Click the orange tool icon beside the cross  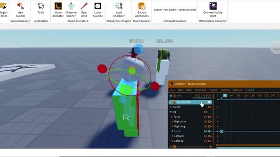(x=175, y=96)
